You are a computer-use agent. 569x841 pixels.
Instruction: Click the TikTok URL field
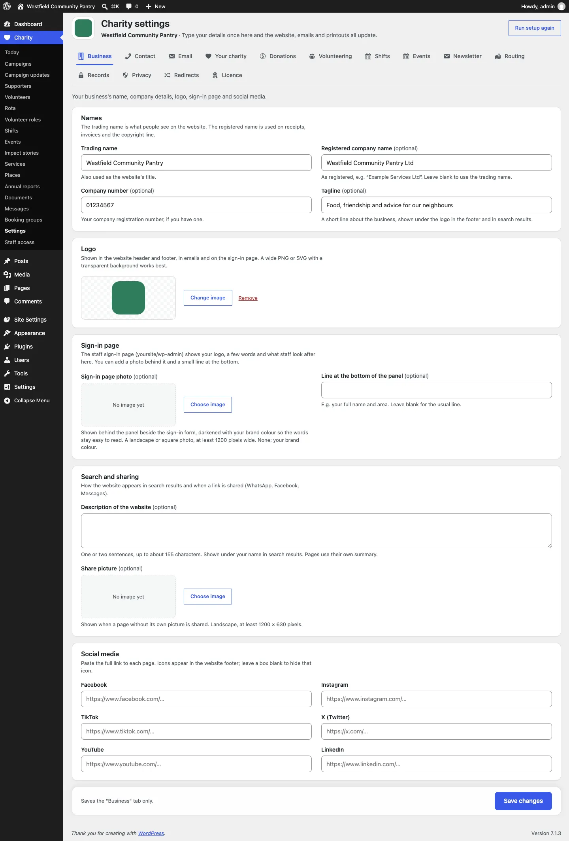[196, 731]
